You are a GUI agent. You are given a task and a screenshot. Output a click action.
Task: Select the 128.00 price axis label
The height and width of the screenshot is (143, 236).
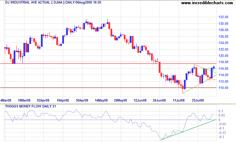coord(223,30)
